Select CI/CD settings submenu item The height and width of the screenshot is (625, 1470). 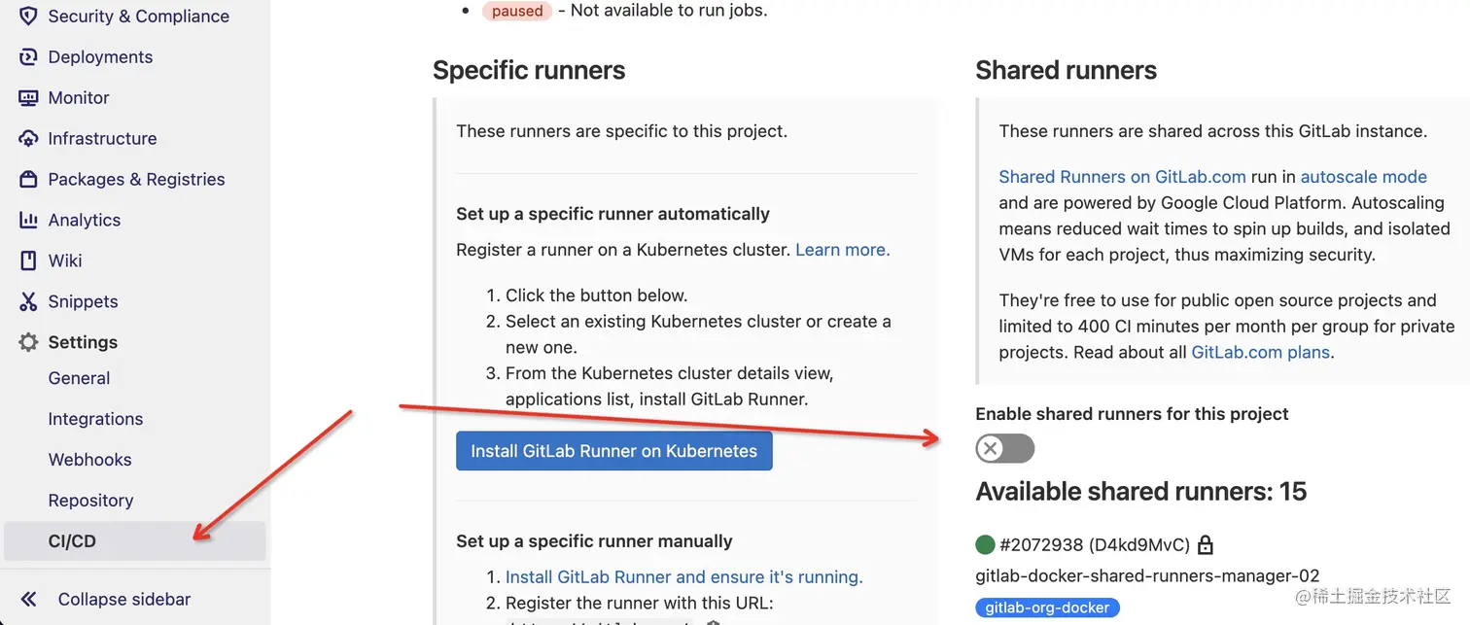[72, 541]
